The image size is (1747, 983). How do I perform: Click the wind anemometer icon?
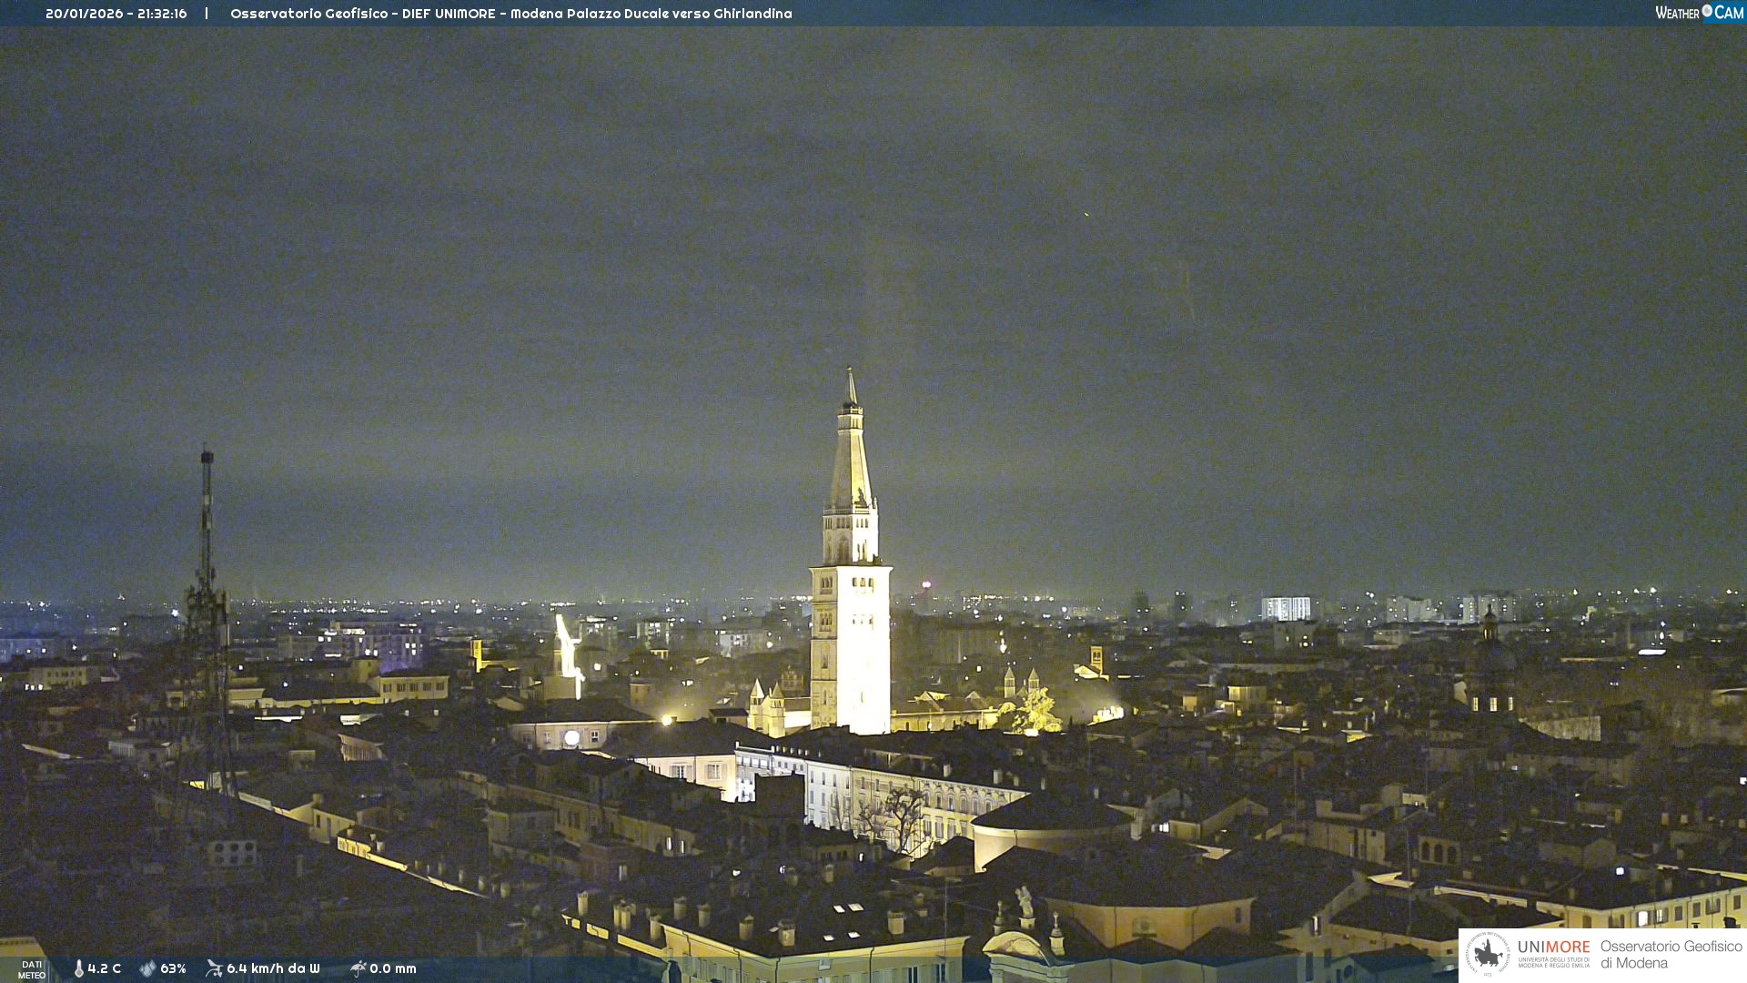tap(214, 968)
